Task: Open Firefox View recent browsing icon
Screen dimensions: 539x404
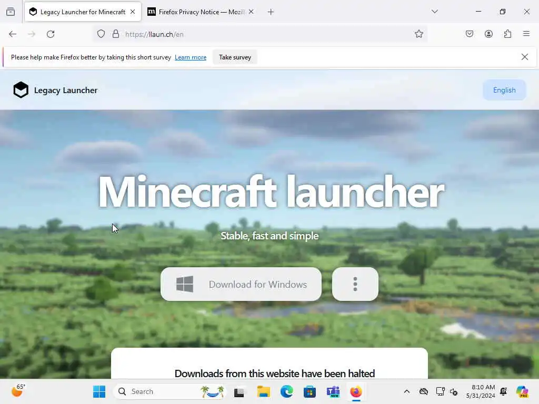Action: pos(11,12)
